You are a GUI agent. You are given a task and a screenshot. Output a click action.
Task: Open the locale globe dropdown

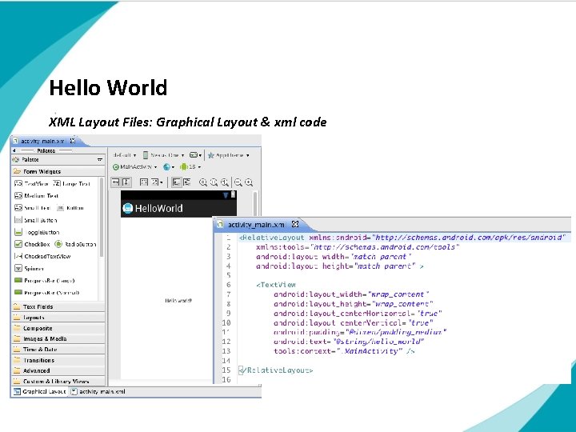coord(169,166)
